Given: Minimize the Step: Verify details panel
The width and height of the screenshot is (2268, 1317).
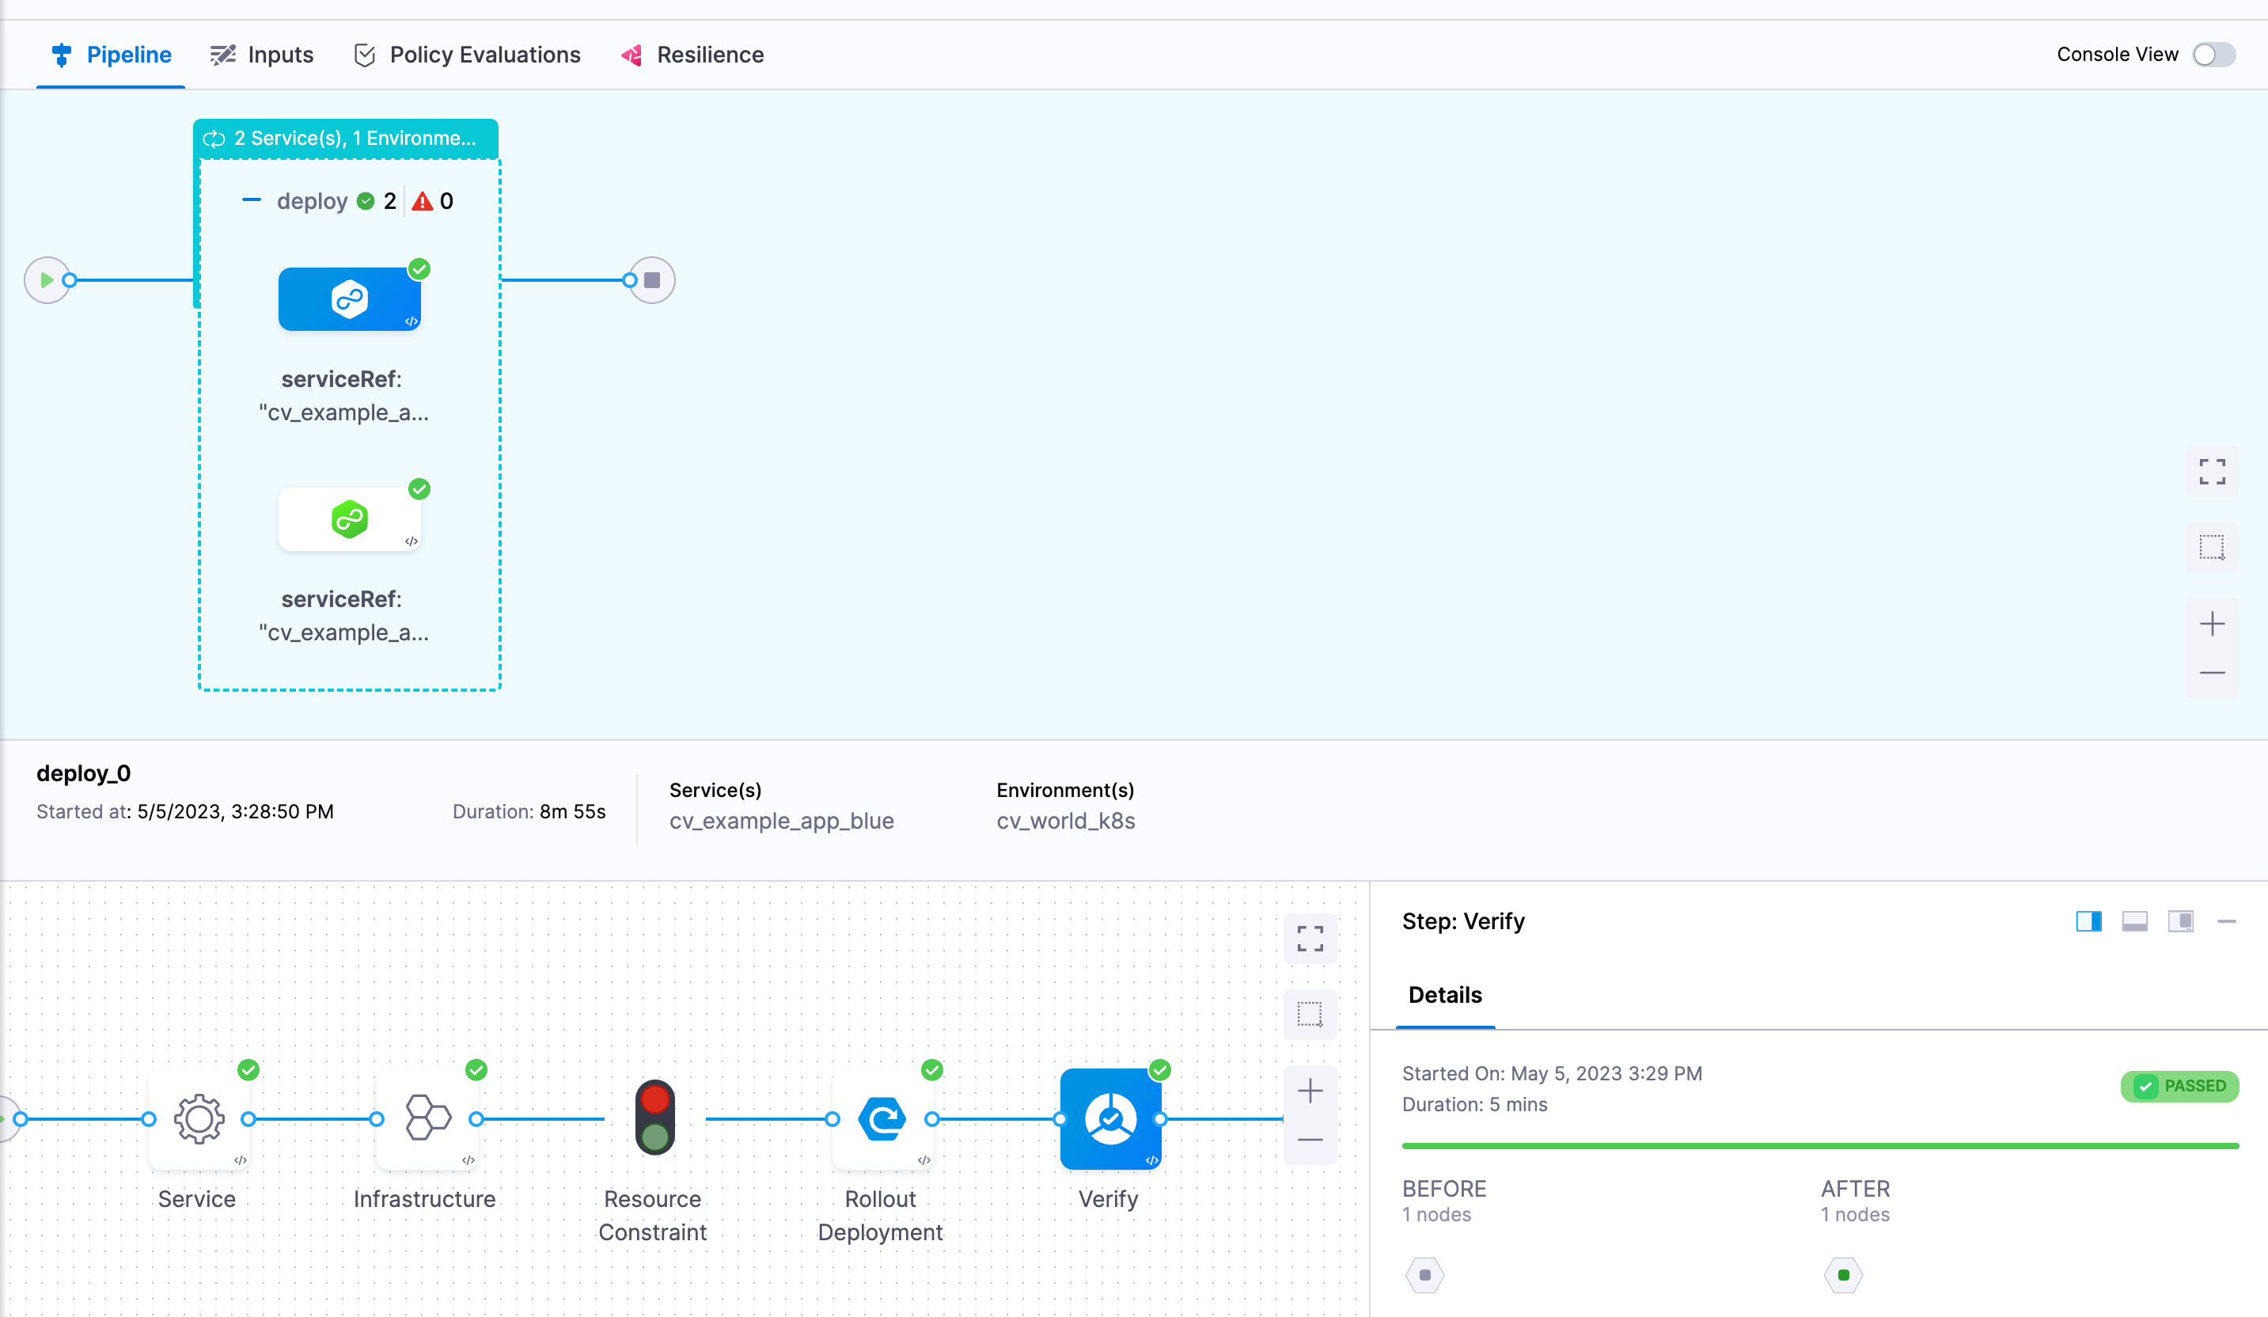Looking at the screenshot, I should (2226, 921).
